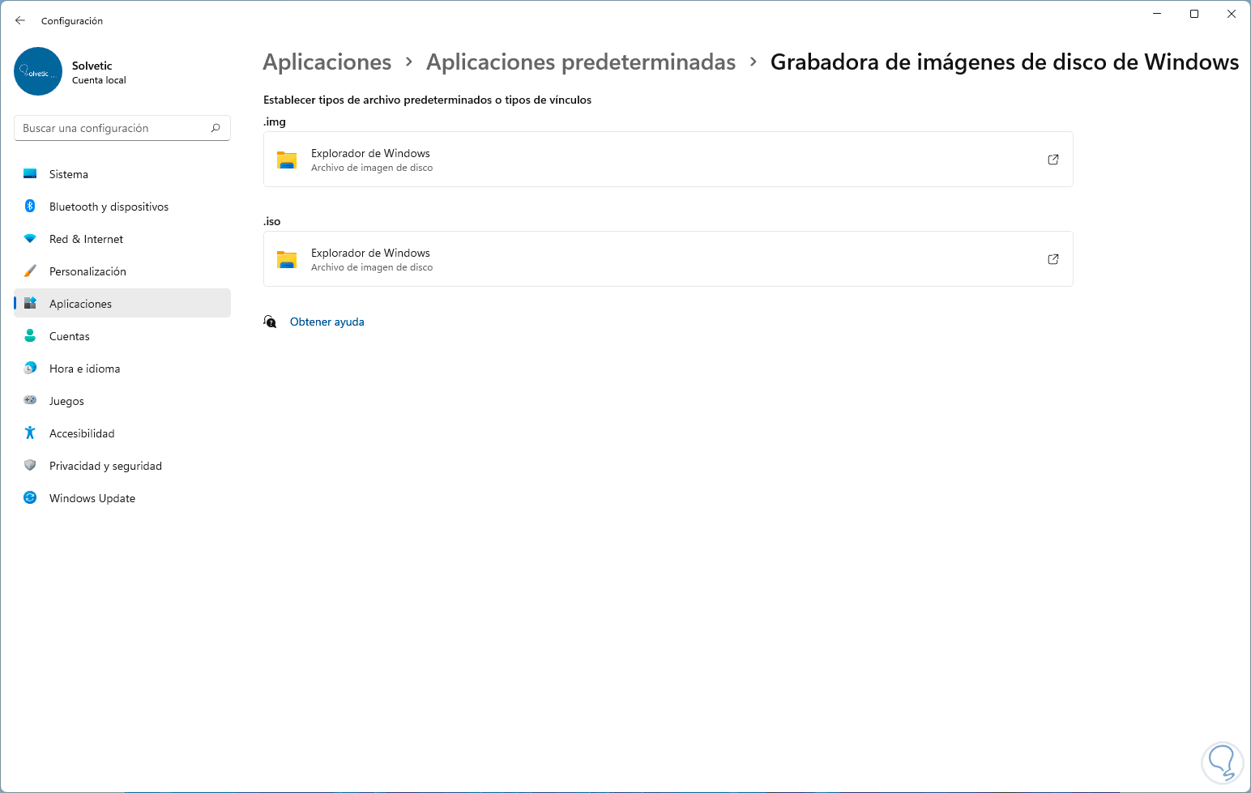Click the Explorer folder icon under .img
Image resolution: width=1251 pixels, height=793 pixels.
pyautogui.click(x=287, y=160)
